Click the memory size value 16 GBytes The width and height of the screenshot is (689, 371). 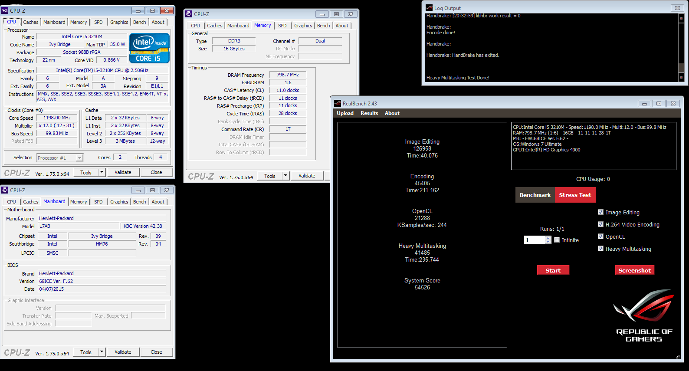coord(234,49)
